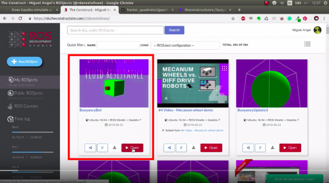Go forward in browser history

click(x=12, y=18)
